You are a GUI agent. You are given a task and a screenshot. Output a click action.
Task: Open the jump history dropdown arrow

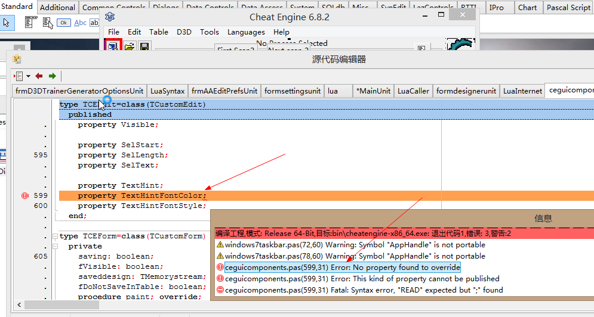[x=28, y=76]
